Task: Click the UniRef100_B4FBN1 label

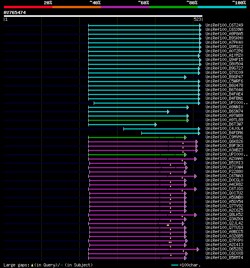Action: [224, 98]
